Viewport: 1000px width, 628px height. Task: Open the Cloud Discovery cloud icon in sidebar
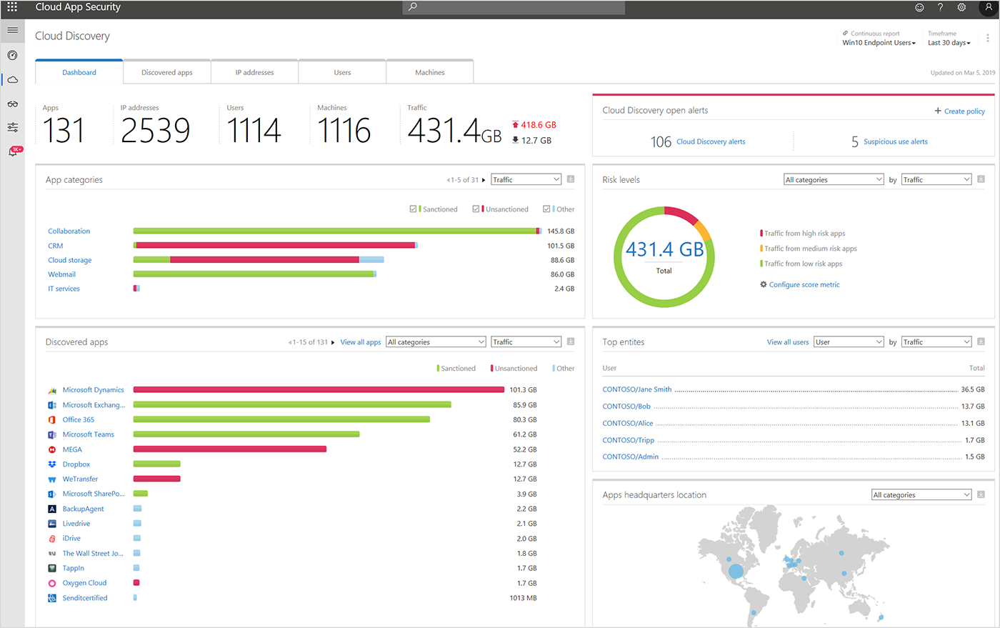point(12,79)
